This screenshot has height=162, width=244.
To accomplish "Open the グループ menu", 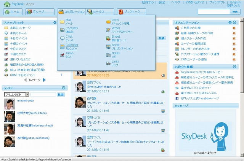I will point(40,12).
